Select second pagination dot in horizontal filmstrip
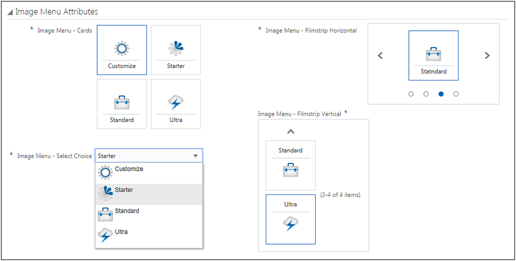 click(426, 94)
